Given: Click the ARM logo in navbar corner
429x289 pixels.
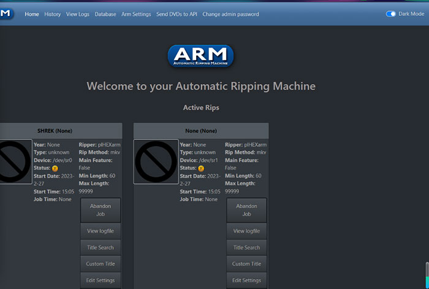Looking at the screenshot, I should click(6, 13).
